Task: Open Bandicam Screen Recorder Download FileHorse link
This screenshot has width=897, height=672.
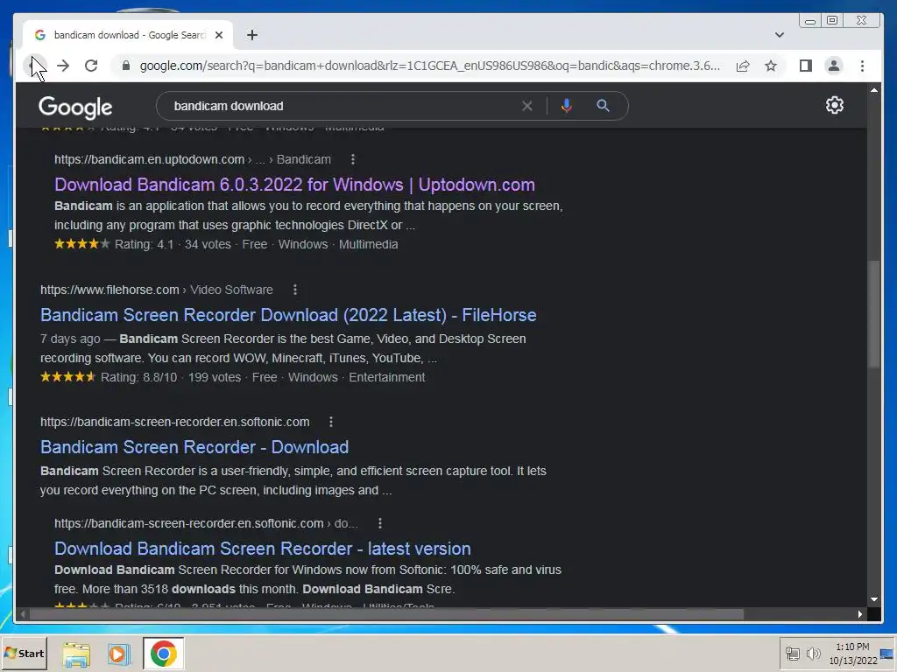Action: click(288, 315)
